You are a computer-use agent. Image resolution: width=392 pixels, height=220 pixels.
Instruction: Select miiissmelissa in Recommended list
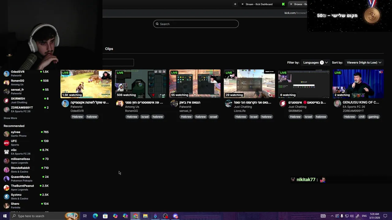tap(26, 161)
